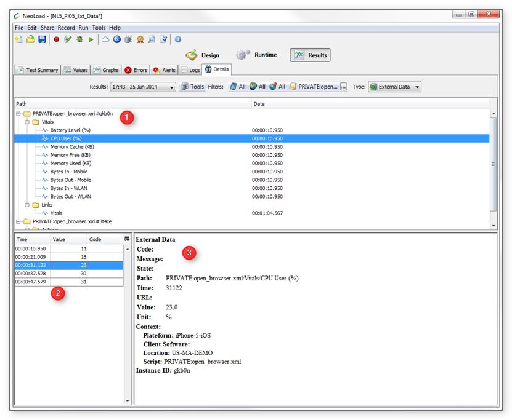The height and width of the screenshot is (420, 512).
Task: Switch to the Design section
Action: 203,55
